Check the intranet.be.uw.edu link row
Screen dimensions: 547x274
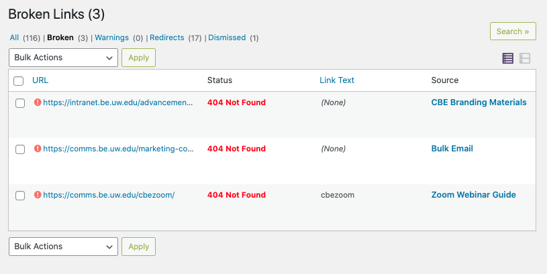(20, 103)
